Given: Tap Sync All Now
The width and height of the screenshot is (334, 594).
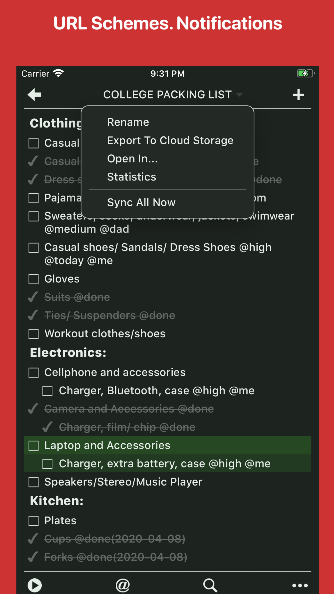Looking at the screenshot, I should tap(141, 202).
